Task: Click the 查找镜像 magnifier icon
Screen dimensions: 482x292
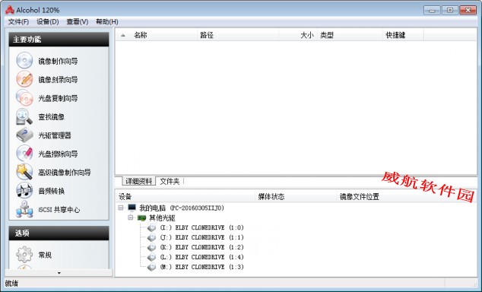Action: [x=24, y=116]
